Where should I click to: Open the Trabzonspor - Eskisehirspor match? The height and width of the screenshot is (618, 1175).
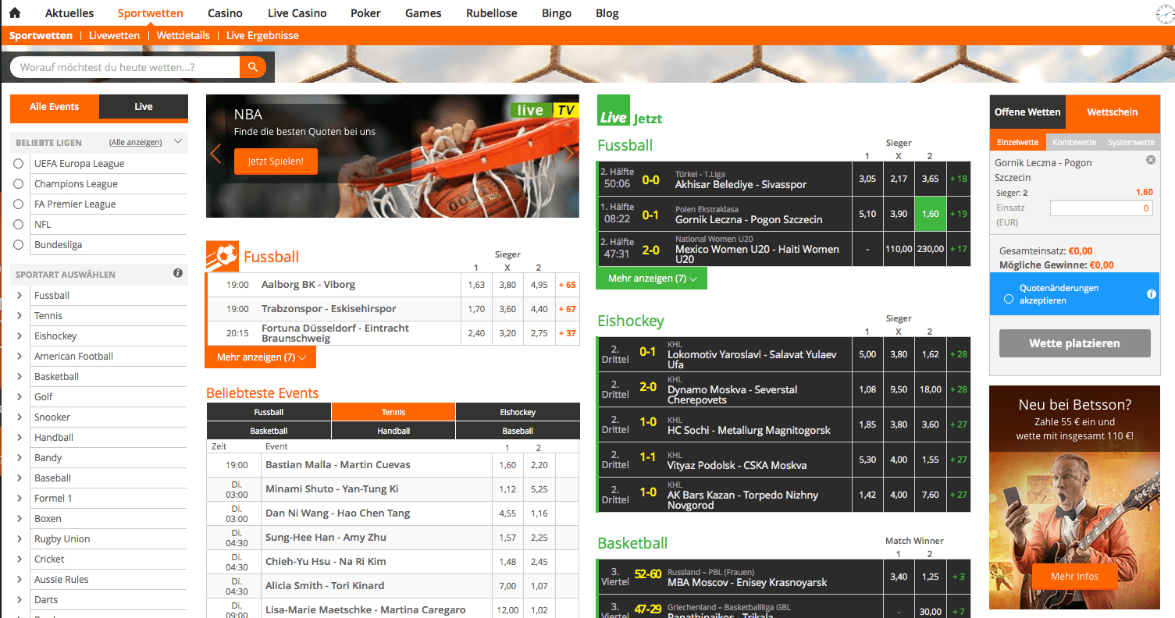(329, 309)
